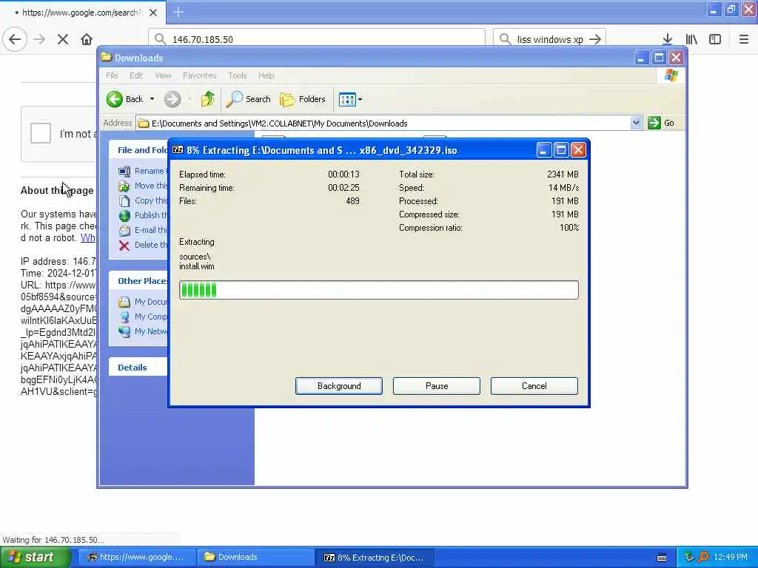758x568 pixels.
Task: Click Rename this file task
Action: 144,171
